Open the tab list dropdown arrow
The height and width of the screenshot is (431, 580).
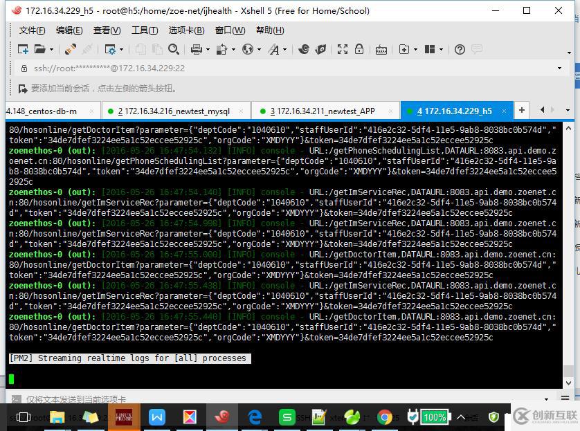[x=568, y=110]
